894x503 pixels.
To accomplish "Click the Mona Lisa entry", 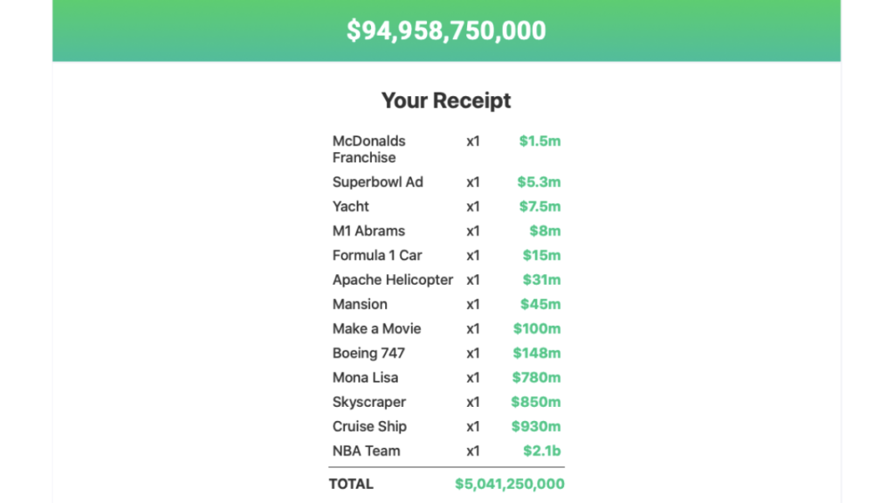I will tap(365, 377).
